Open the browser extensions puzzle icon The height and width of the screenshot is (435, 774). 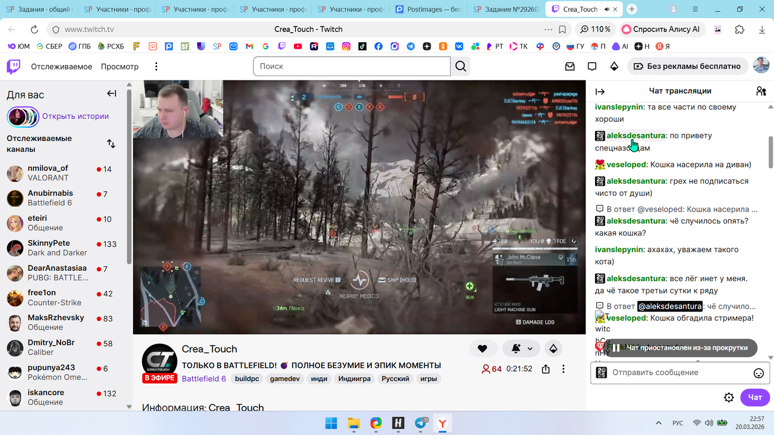[x=740, y=30]
